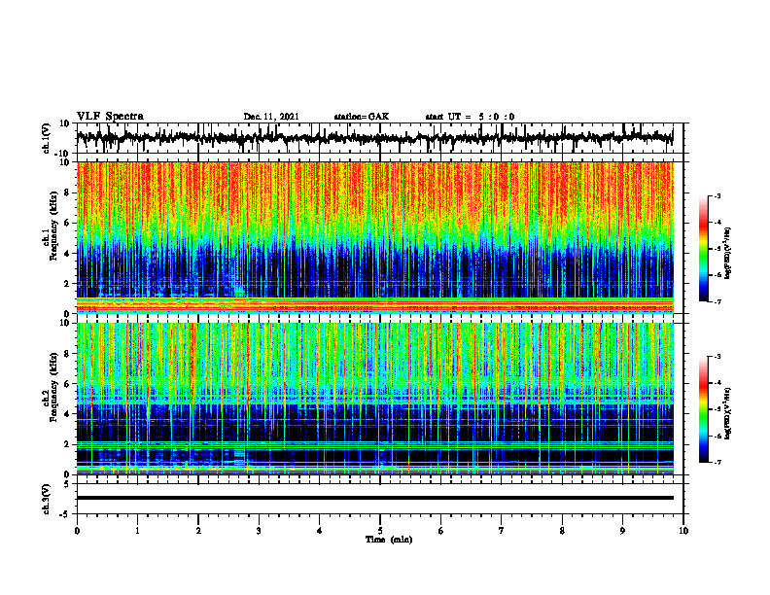Click the ch.1 voltage waveform trace panel
This screenshot has width=770, height=595.
[380, 138]
